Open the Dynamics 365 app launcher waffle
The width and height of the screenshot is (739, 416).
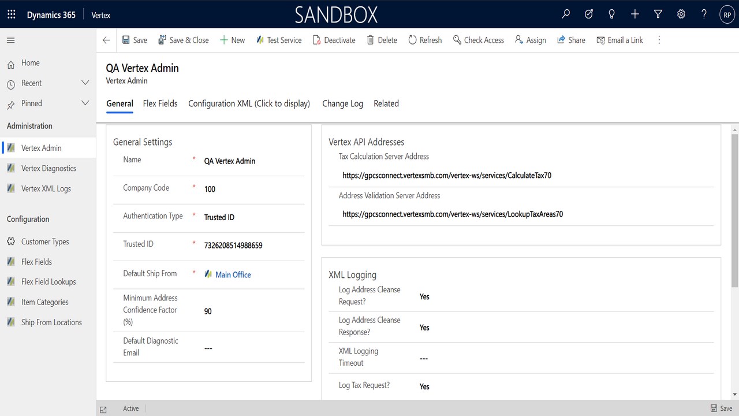coord(12,14)
